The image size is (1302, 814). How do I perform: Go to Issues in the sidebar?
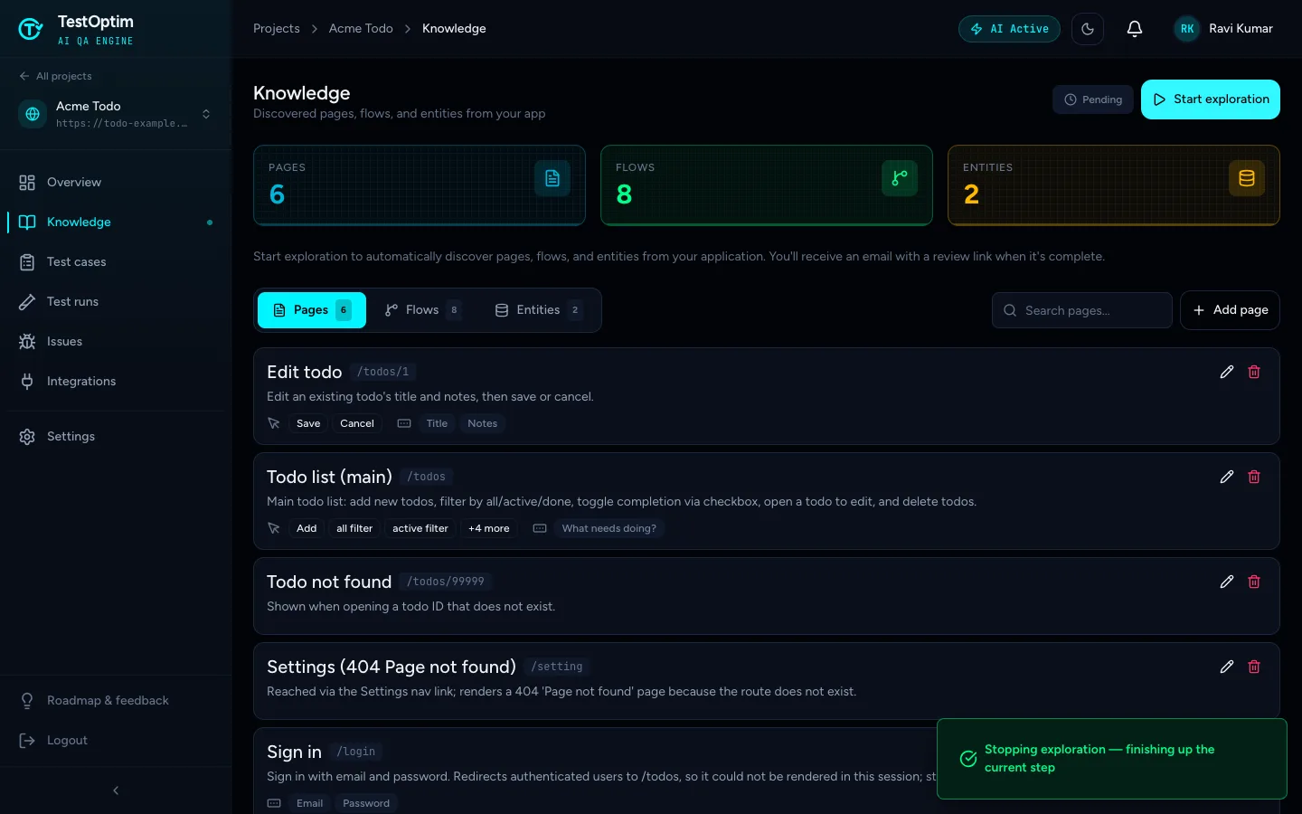[x=116, y=342]
